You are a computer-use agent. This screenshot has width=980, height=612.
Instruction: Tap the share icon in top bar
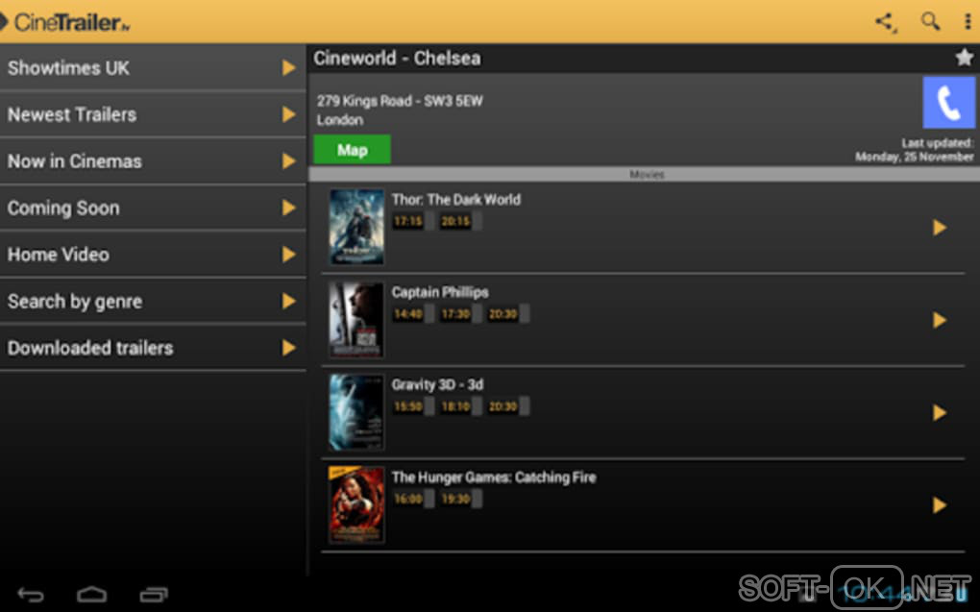[x=886, y=22]
